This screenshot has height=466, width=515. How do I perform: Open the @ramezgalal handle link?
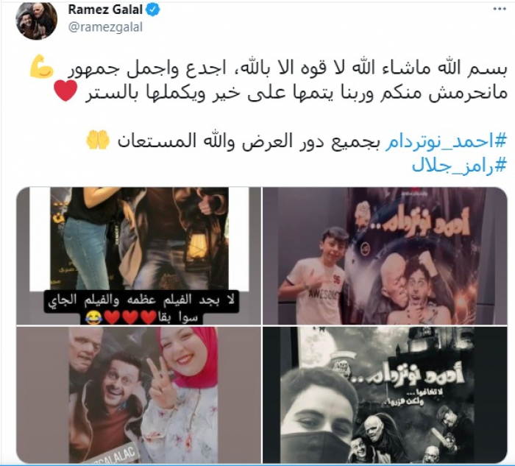105,27
